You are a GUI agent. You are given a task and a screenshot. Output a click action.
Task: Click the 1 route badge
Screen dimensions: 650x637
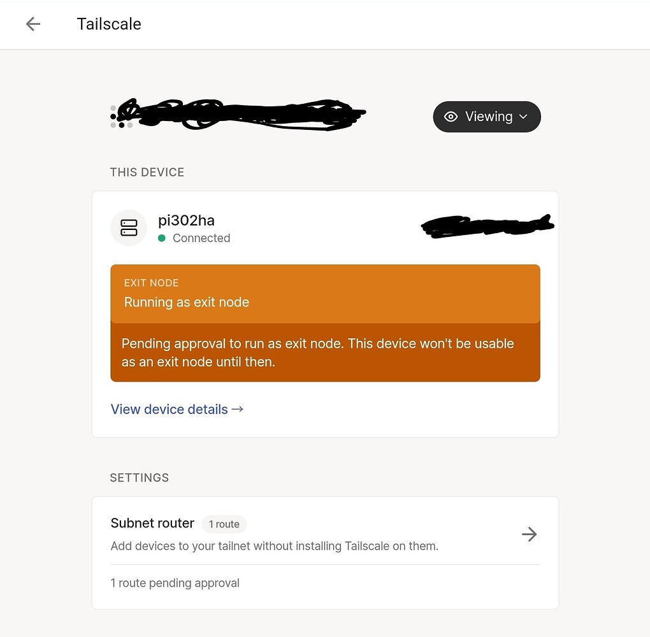224,524
